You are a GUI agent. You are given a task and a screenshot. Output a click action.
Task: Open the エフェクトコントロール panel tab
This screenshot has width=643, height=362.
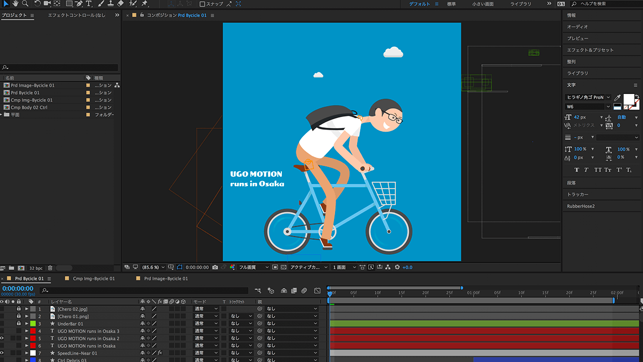(x=76, y=16)
